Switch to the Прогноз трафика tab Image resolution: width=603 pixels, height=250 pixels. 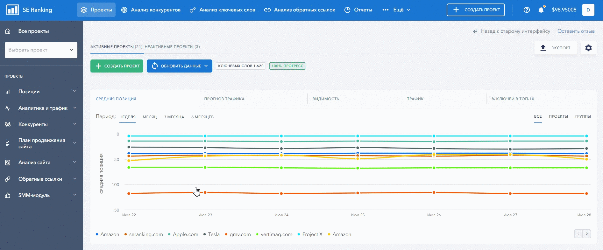[224, 99]
